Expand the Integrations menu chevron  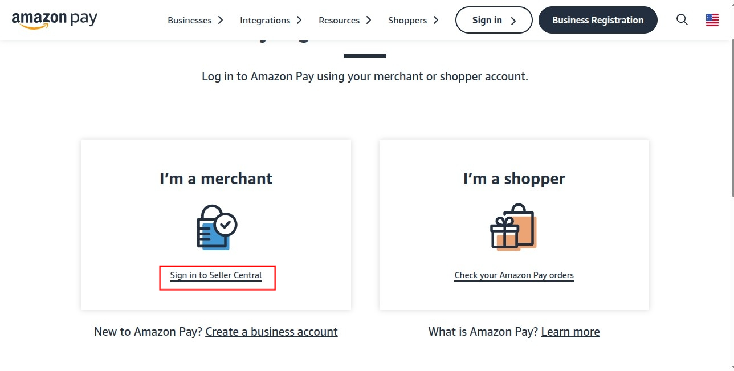pos(299,20)
